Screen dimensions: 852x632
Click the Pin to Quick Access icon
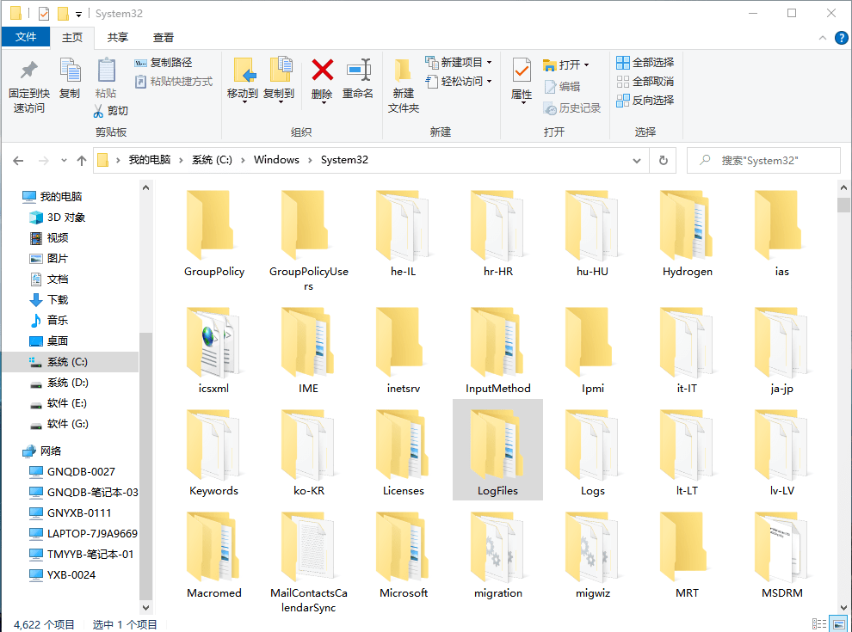pyautogui.click(x=28, y=71)
